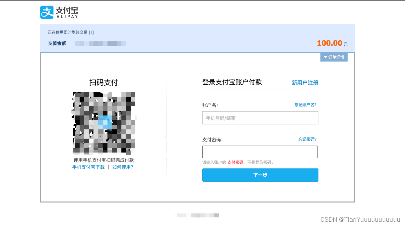Viewport: 405px width, 225px height.
Task: Click the 充值金额 label
Action: [57, 43]
